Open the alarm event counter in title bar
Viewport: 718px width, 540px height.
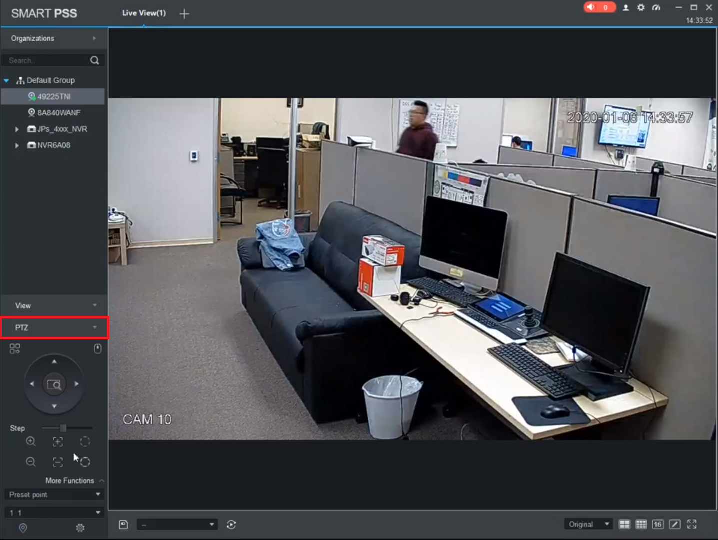tap(599, 7)
